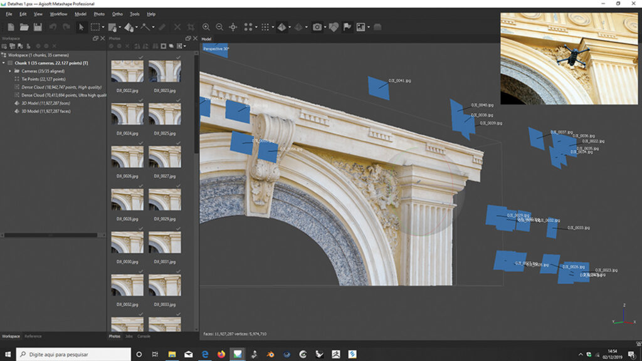Open the dense cloud view mode dropdown arrow

tap(273, 28)
